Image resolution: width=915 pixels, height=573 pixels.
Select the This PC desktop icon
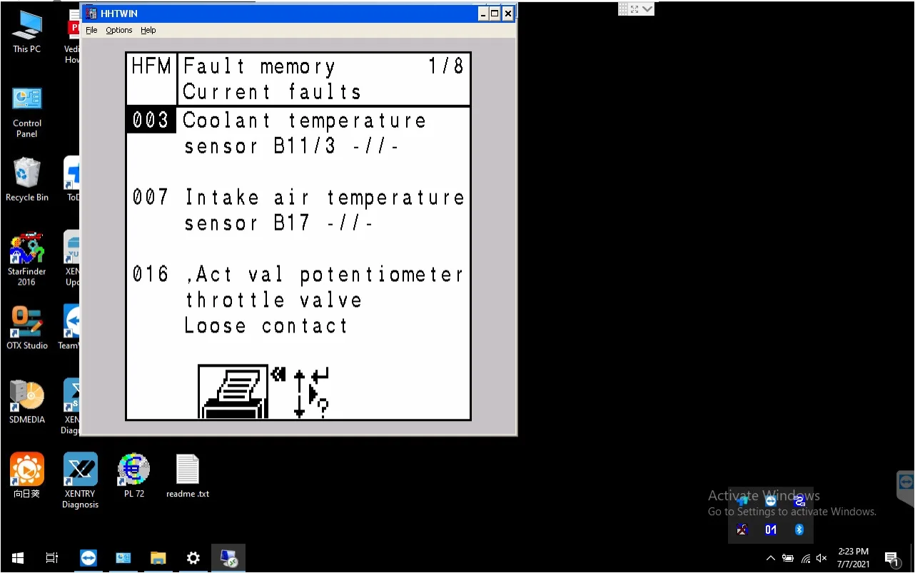27,33
